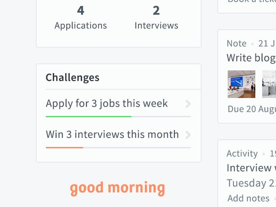Click the Activity label on card
Image resolution: width=276 pixels, height=207 pixels.
click(242, 154)
